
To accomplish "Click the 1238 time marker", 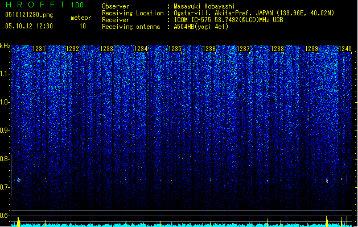I will pyautogui.click(x=277, y=49).
